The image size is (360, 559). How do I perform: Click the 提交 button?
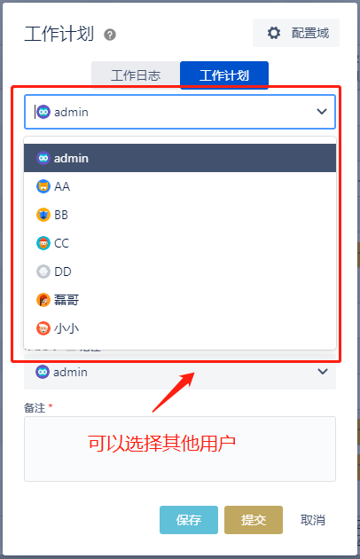point(254,520)
